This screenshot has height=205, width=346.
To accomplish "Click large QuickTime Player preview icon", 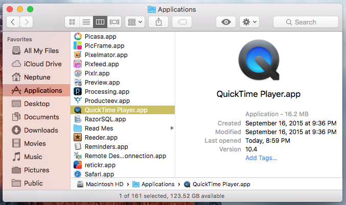I will click(259, 60).
